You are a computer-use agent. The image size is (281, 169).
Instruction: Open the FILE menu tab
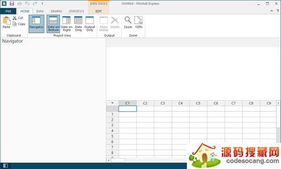(8, 11)
